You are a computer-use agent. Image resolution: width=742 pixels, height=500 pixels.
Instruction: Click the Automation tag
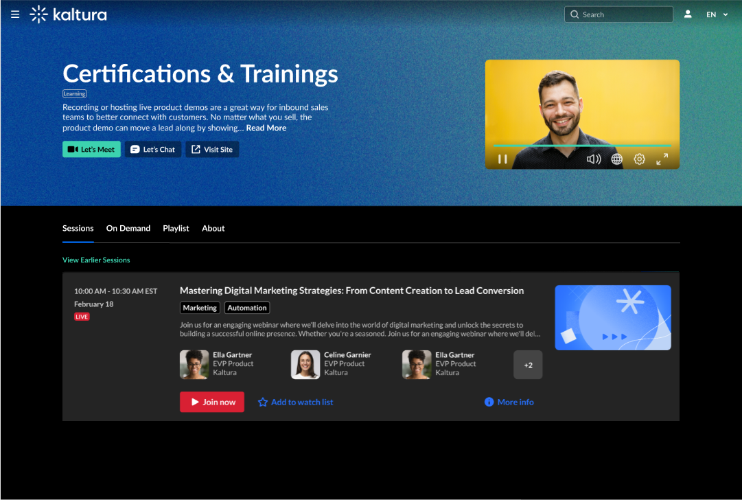(247, 308)
